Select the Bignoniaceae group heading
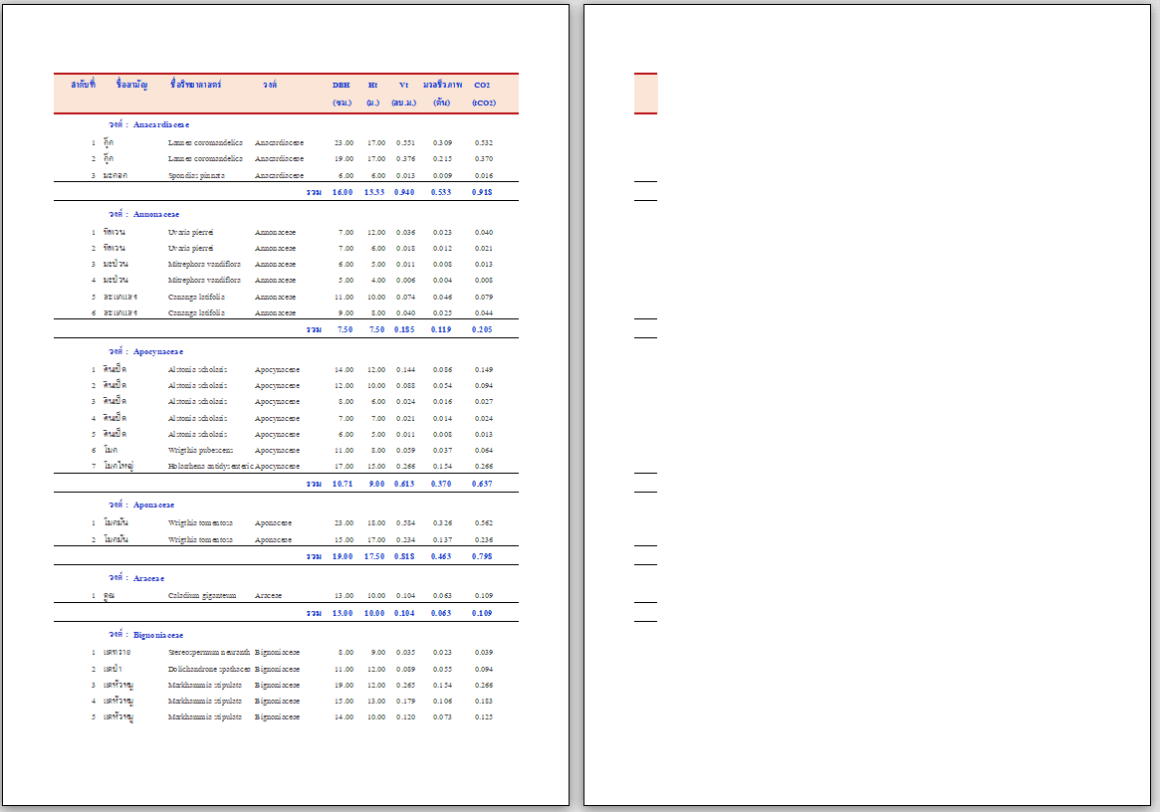 click(158, 635)
